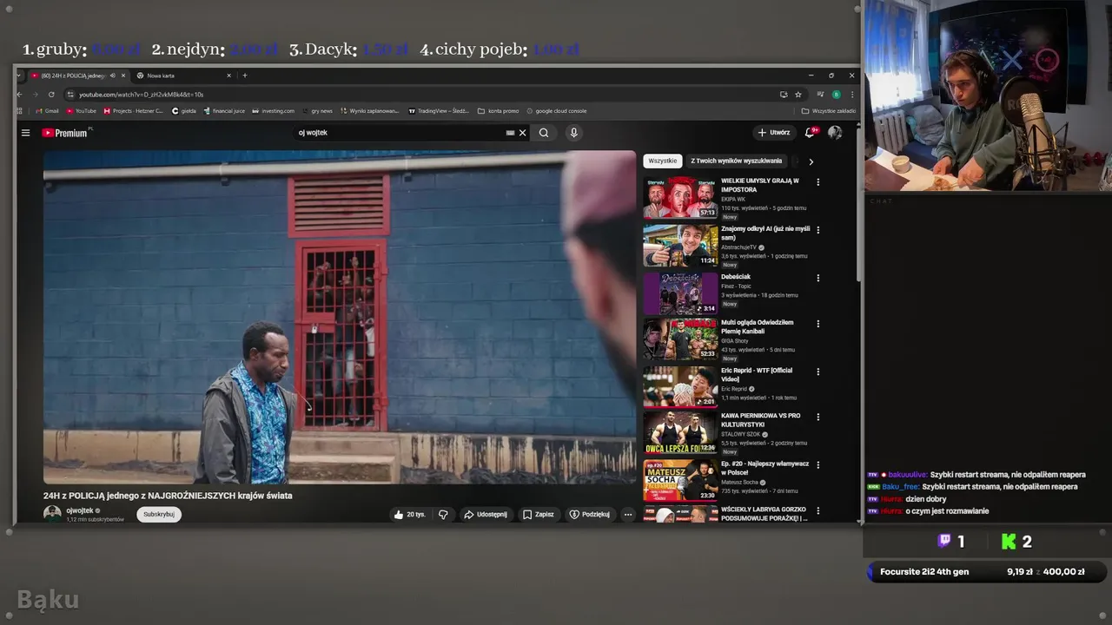This screenshot has width=1112, height=625.
Task: Open options for WIELKIE UMYSŁY GRAJĄ W IMPOSTORA
Action: pyautogui.click(x=817, y=182)
